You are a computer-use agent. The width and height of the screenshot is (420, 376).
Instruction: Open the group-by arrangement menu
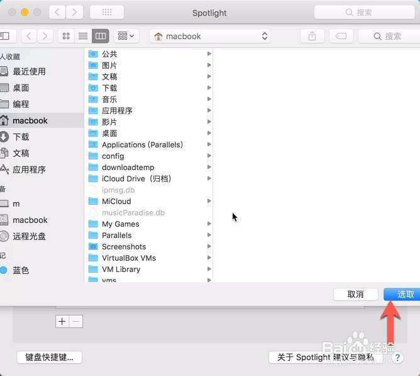[126, 36]
